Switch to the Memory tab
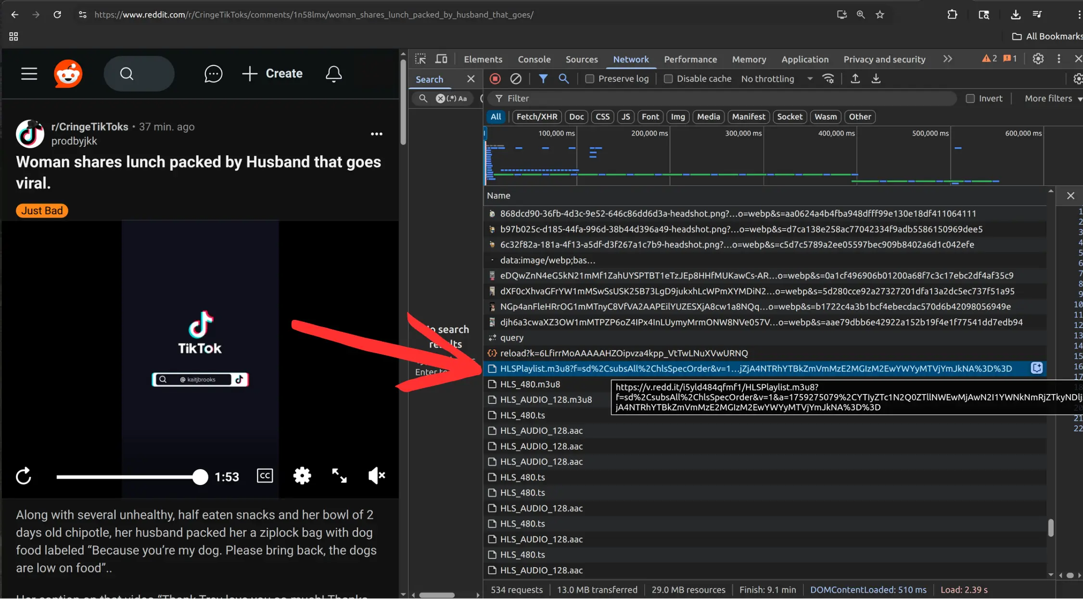This screenshot has width=1083, height=599. pyautogui.click(x=749, y=59)
